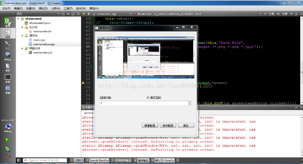Switch to the Search Results tab
The image size is (303, 164).
point(97,160)
